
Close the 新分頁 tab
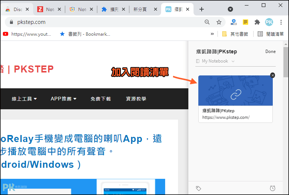[x=156, y=9]
